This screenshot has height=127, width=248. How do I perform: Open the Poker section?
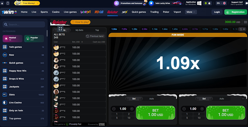(166, 12)
